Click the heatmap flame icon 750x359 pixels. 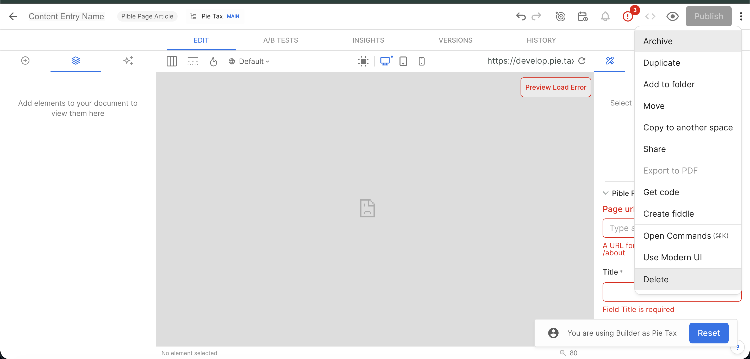(x=214, y=61)
